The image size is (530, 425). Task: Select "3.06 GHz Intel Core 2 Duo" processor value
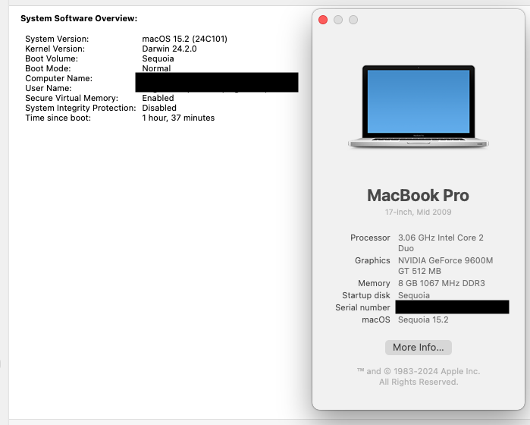coord(441,243)
